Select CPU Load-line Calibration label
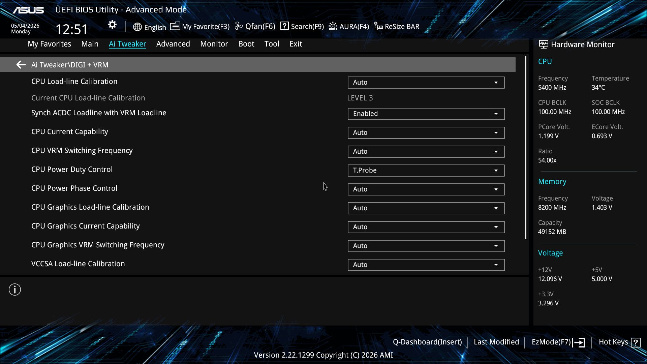This screenshot has height=364, width=647. 74,82
